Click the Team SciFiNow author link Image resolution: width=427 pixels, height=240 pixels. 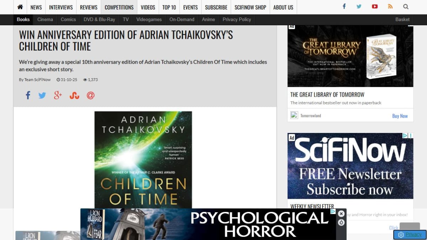(x=37, y=80)
